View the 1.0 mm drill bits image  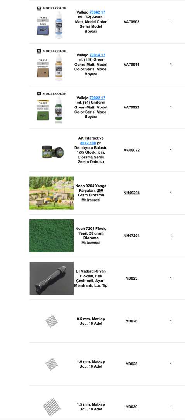(x=52, y=364)
